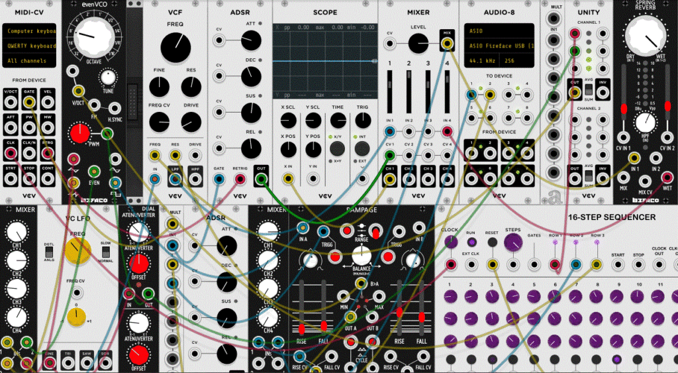Click the Scope X IN jack
The height and width of the screenshot is (373, 678).
click(x=288, y=178)
